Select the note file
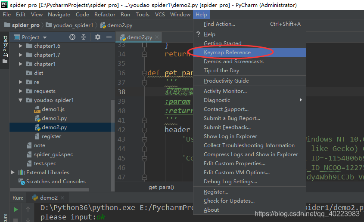 pyautogui.click(x=40, y=145)
